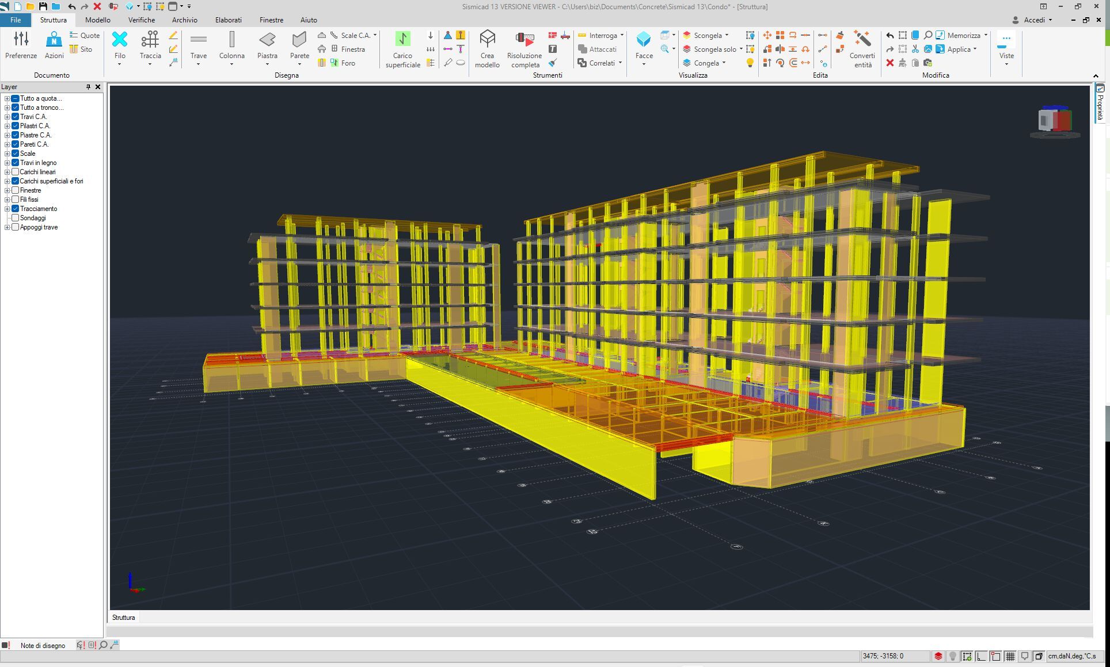The height and width of the screenshot is (667, 1110).
Task: Click the Traccia grid tool icon
Action: click(150, 39)
